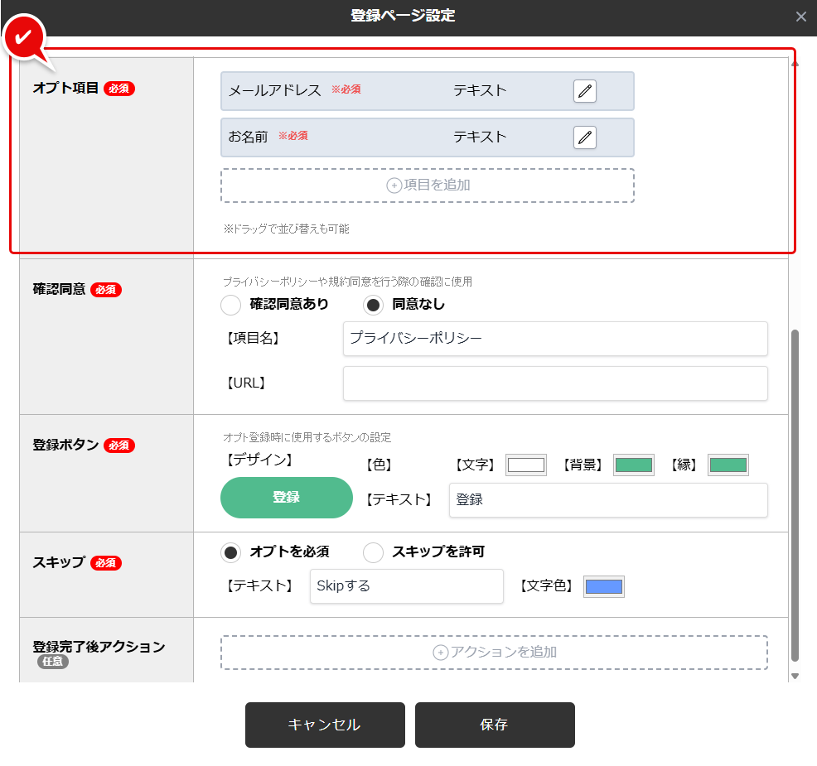This screenshot has height=766, width=817.
Task: Click the 必須 badge beside オプト項目
Action: tap(118, 89)
